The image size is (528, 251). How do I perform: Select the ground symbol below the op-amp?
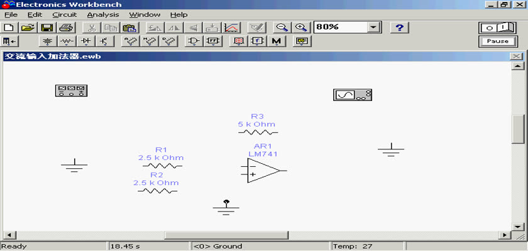click(226, 207)
